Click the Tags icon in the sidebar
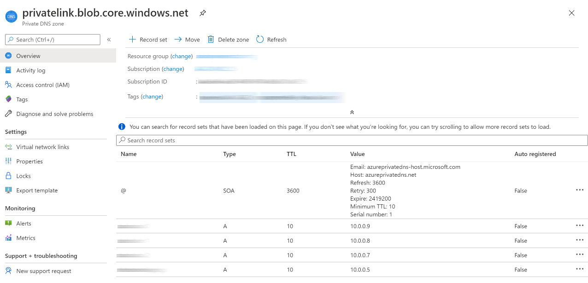 (8, 99)
